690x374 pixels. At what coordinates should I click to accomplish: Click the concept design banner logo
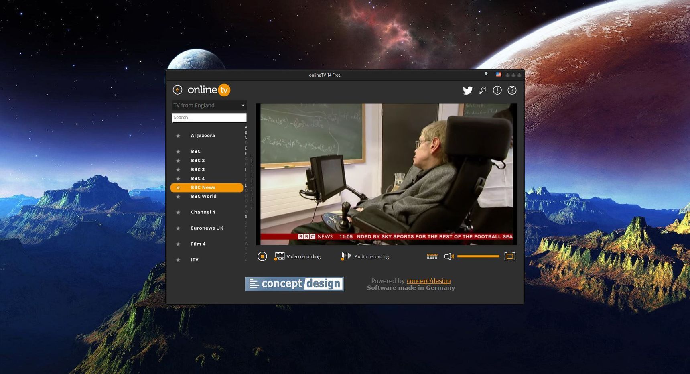pos(294,284)
